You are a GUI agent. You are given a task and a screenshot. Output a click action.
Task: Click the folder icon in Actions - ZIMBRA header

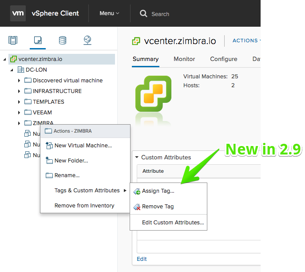pyautogui.click(x=48, y=131)
